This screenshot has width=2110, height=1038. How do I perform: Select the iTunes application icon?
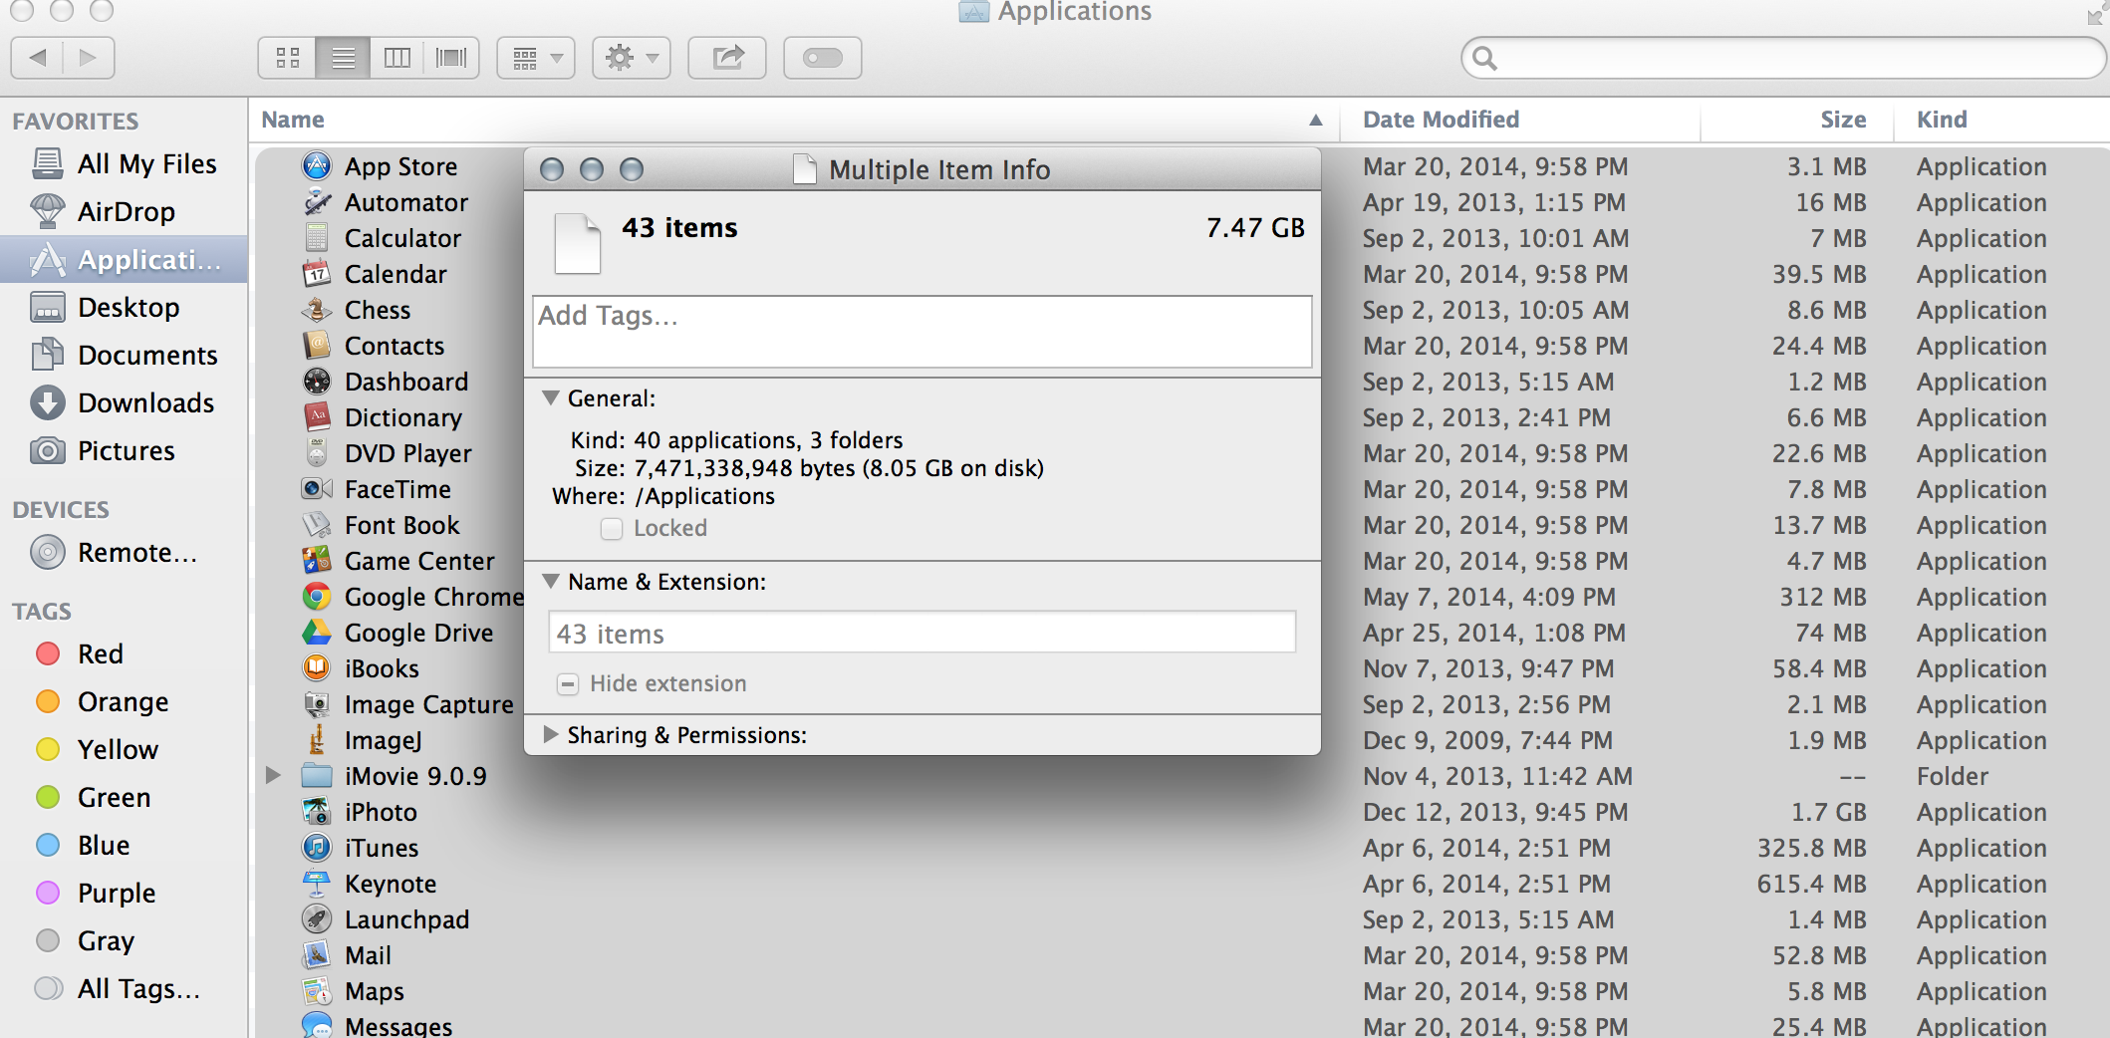[x=317, y=847]
